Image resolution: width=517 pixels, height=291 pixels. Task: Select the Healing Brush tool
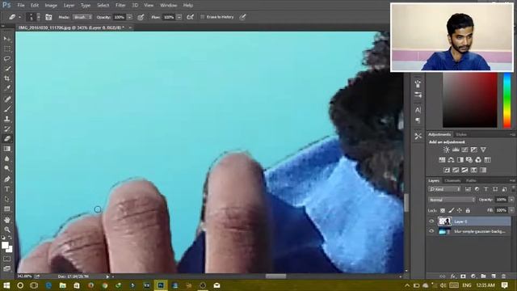pyautogui.click(x=7, y=99)
